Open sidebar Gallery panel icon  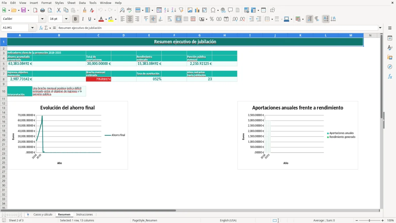tap(390, 57)
